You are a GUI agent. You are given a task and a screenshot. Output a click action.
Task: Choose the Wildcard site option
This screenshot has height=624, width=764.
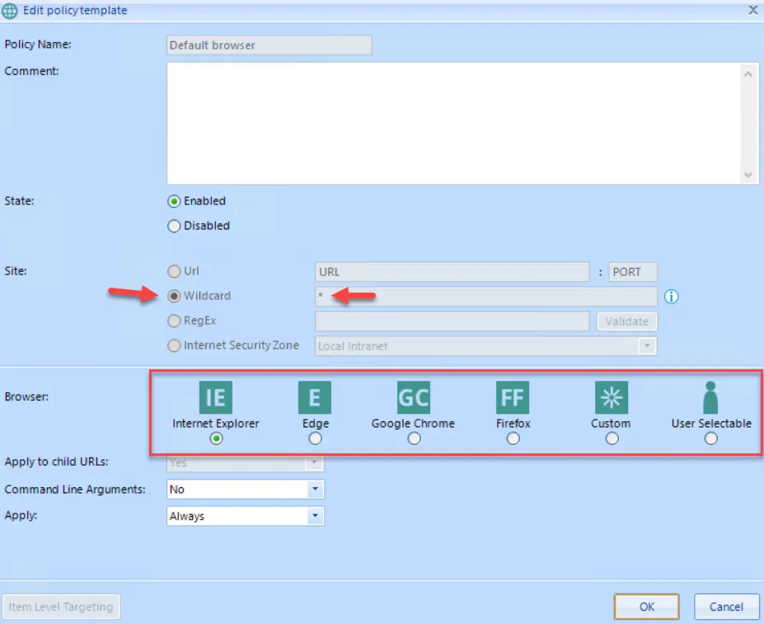coord(174,296)
